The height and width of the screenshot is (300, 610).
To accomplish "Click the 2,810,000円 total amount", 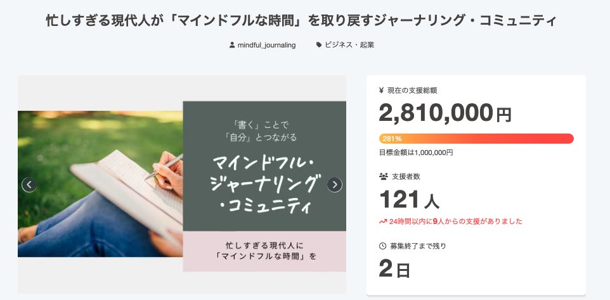I will tap(445, 113).
